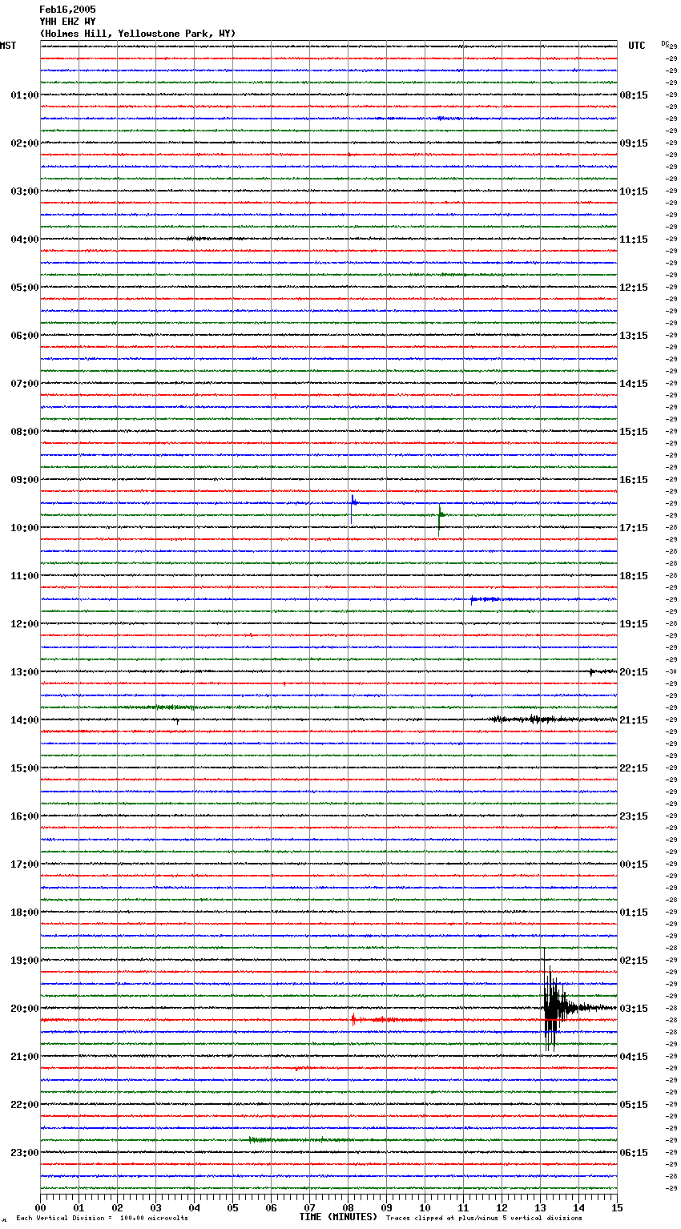Screen dimensions: 681x1229
Task: Click the -30 DC value beside 20:15 UTC
Action: pyautogui.click(x=671, y=672)
